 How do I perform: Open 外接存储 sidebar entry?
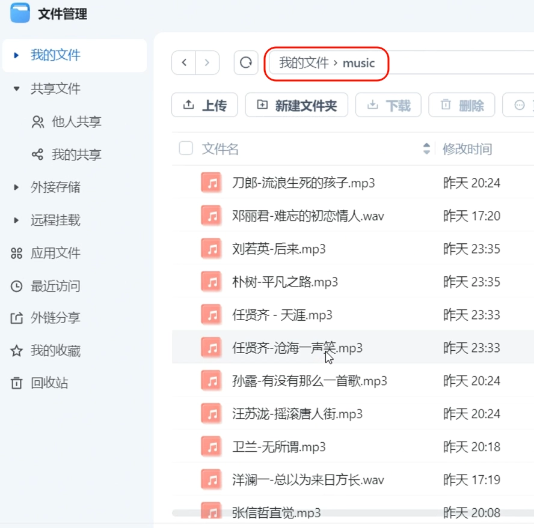(55, 187)
